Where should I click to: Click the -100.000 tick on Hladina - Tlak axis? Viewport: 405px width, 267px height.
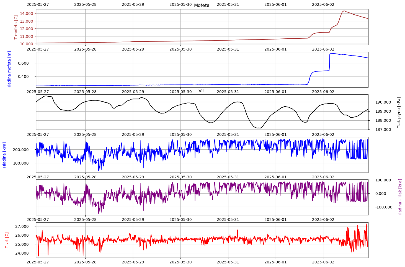[383, 207]
